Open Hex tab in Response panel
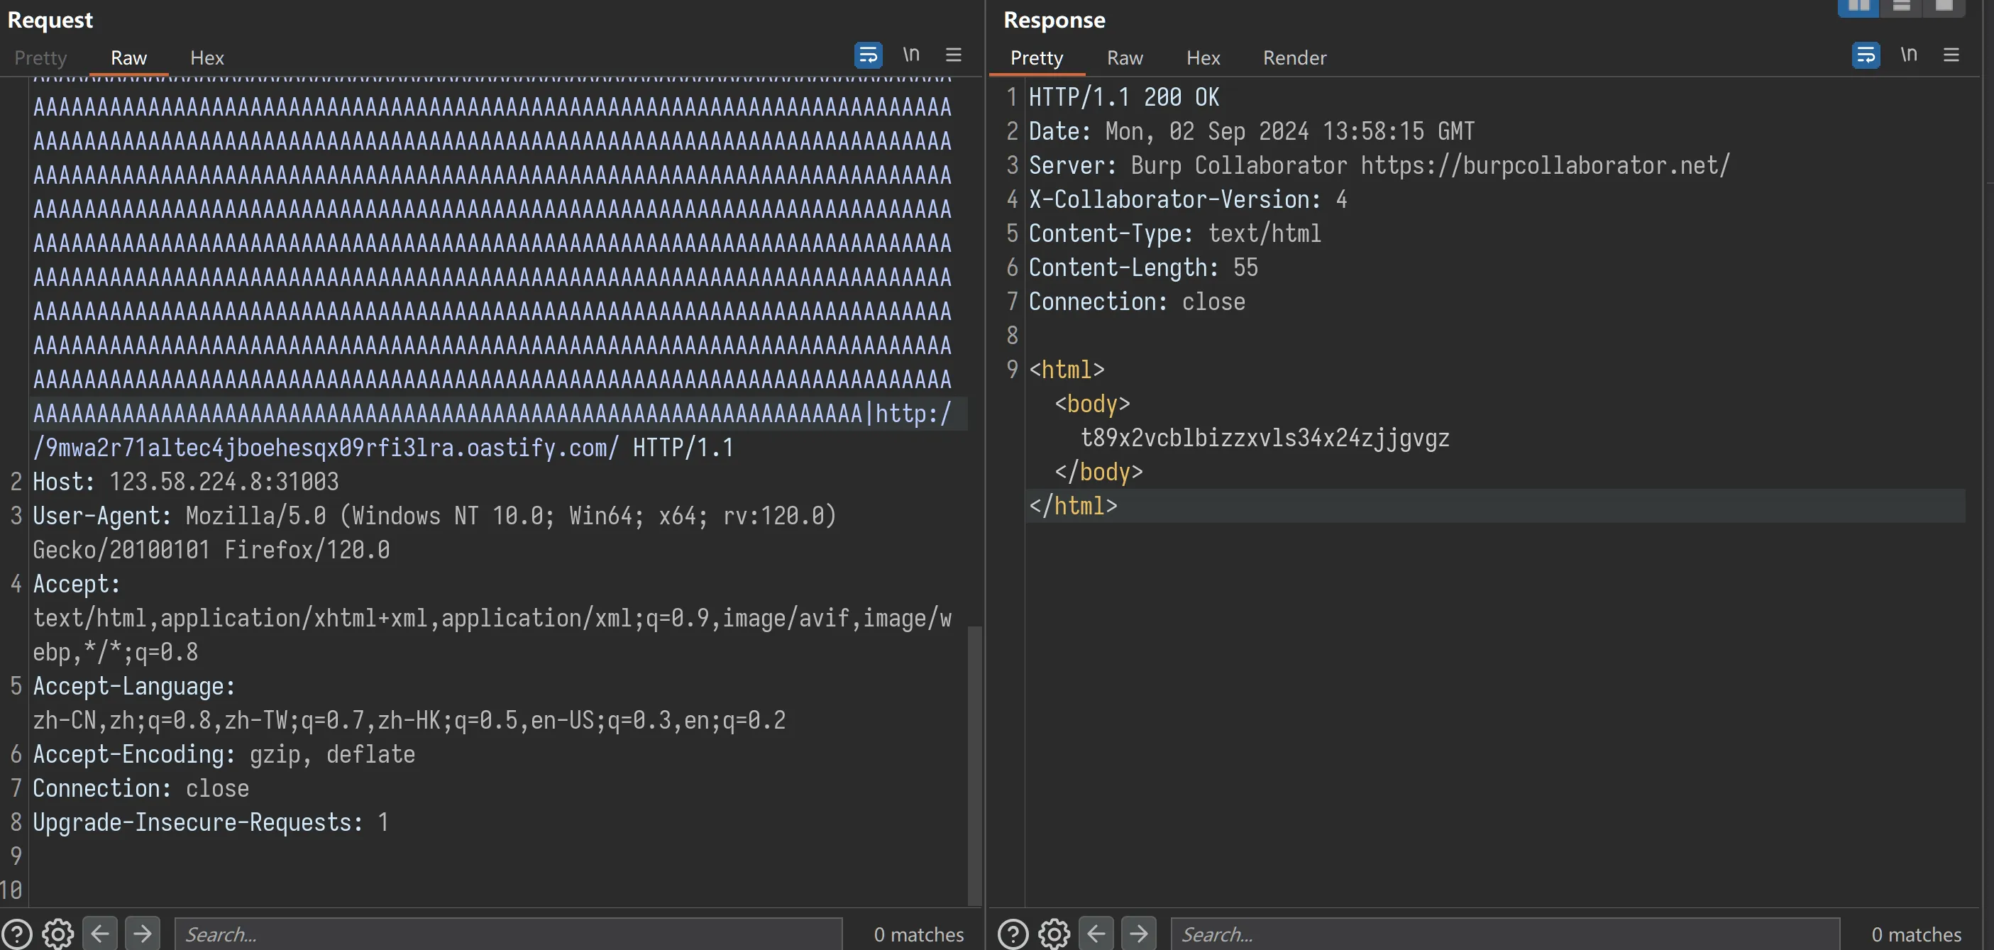Image resolution: width=1994 pixels, height=950 pixels. [1203, 58]
